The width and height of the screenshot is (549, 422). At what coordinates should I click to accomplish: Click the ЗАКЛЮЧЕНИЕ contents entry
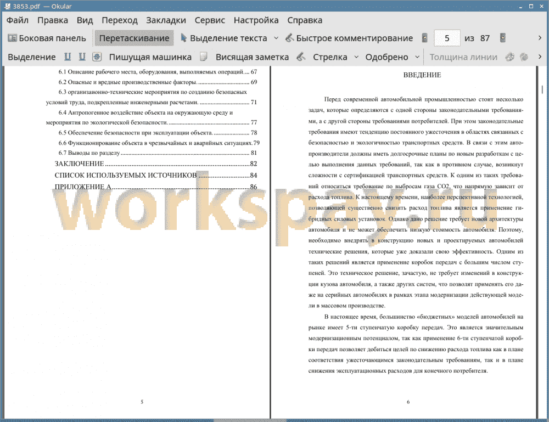[156, 164]
